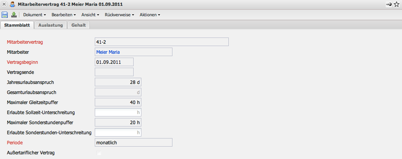This screenshot has width=402, height=159.
Task: Click the Periode field showing monatlich
Action: pyautogui.click(x=133, y=142)
